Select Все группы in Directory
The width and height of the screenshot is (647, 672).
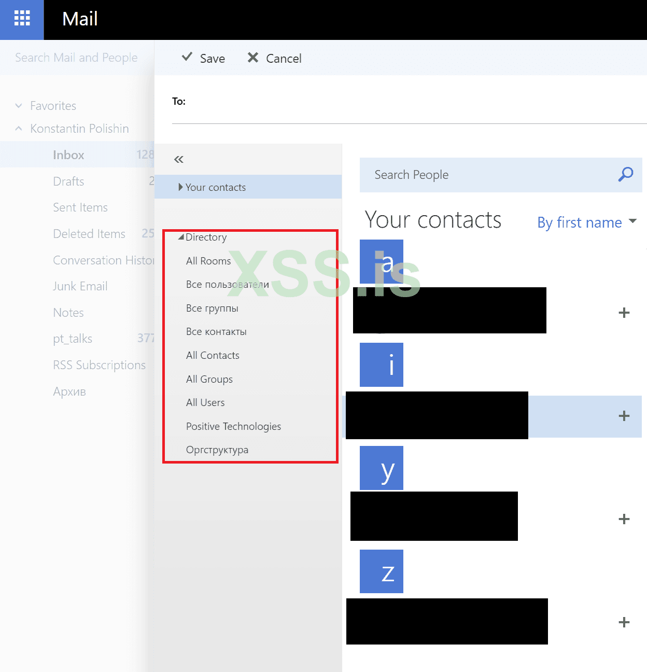tap(212, 308)
